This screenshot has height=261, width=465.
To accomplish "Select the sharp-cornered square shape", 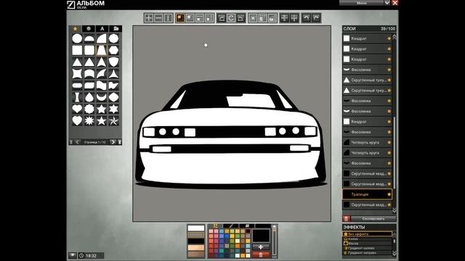I will tap(77, 50).
